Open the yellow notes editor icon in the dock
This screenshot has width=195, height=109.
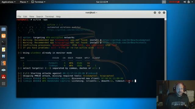[x=3, y=50]
